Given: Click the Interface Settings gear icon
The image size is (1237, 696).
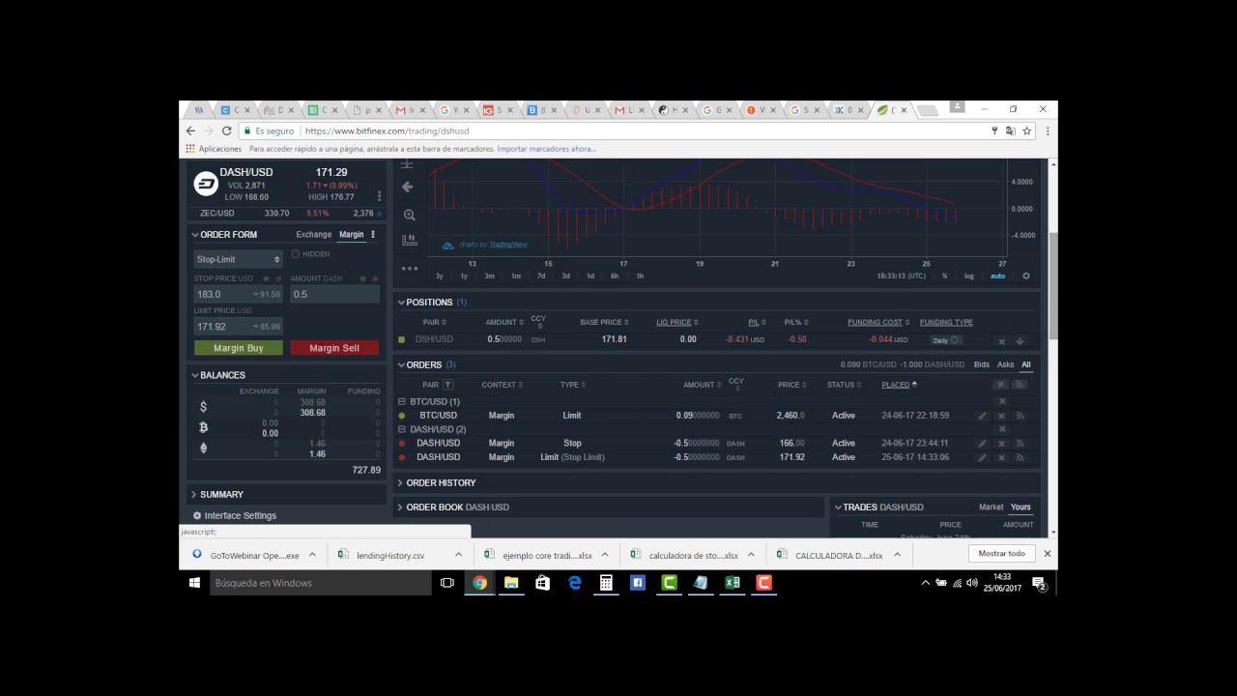Looking at the screenshot, I should [x=197, y=516].
